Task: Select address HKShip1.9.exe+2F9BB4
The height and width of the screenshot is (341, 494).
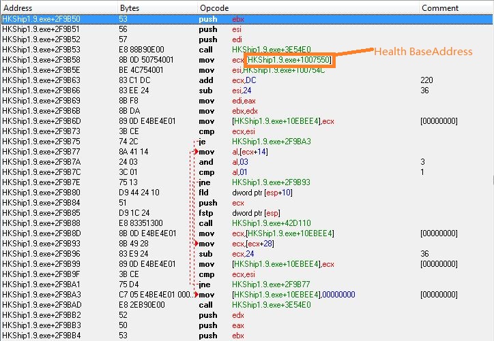Action: (41, 336)
